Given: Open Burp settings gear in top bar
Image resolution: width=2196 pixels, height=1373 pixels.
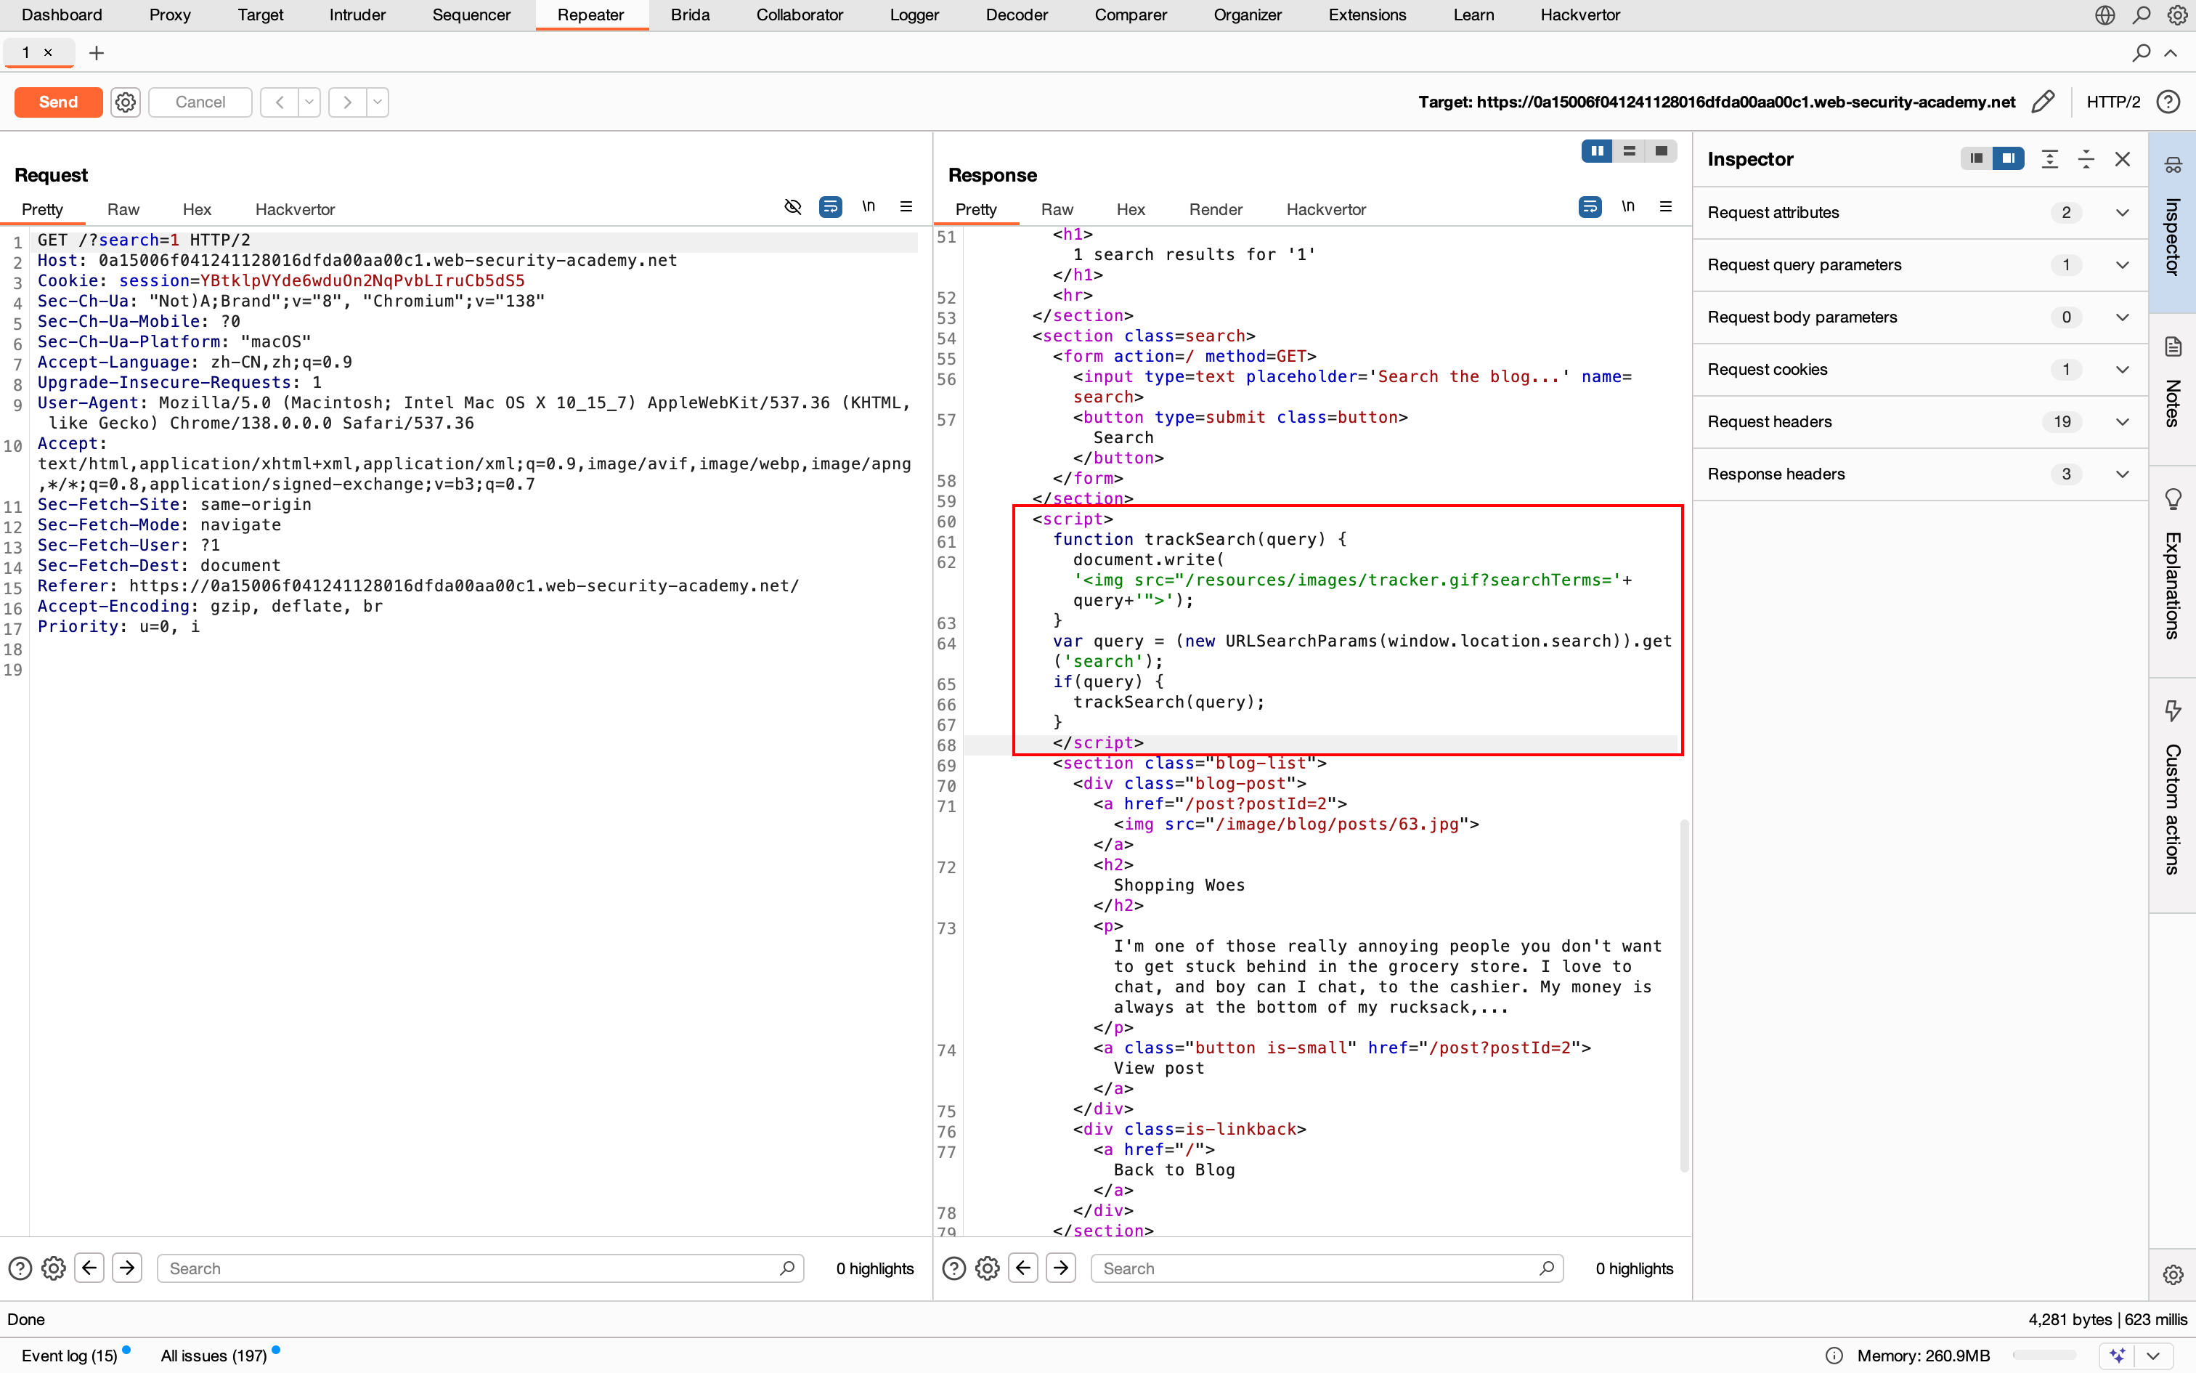Looking at the screenshot, I should (x=2177, y=15).
